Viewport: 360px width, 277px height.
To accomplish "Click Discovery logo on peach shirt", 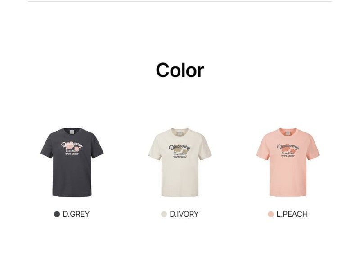I will 288,147.
